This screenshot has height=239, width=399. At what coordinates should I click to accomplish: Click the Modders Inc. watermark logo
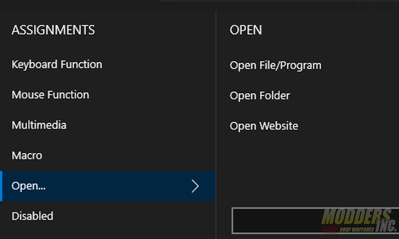point(359,220)
